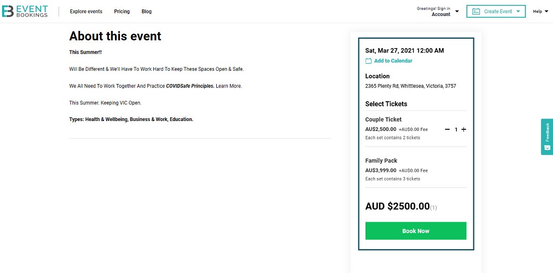Increase Couple Ticket quantity with plus

[464, 130]
